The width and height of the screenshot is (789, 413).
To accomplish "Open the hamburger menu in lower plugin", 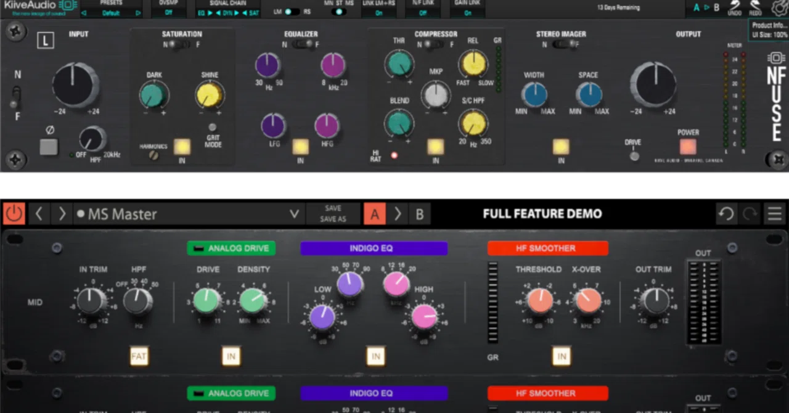I will coord(774,214).
